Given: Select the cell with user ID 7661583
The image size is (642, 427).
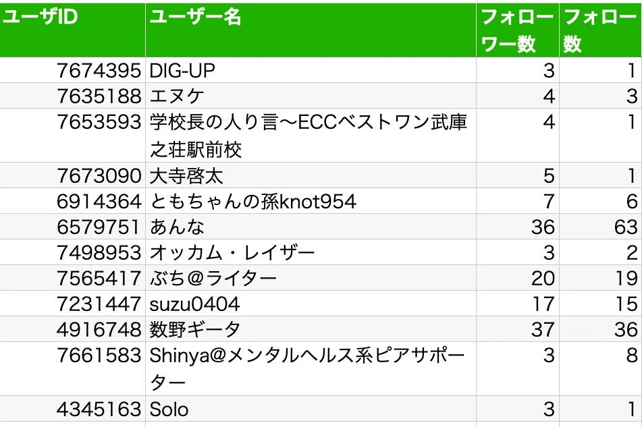Looking at the screenshot, I should click(x=72, y=368).
